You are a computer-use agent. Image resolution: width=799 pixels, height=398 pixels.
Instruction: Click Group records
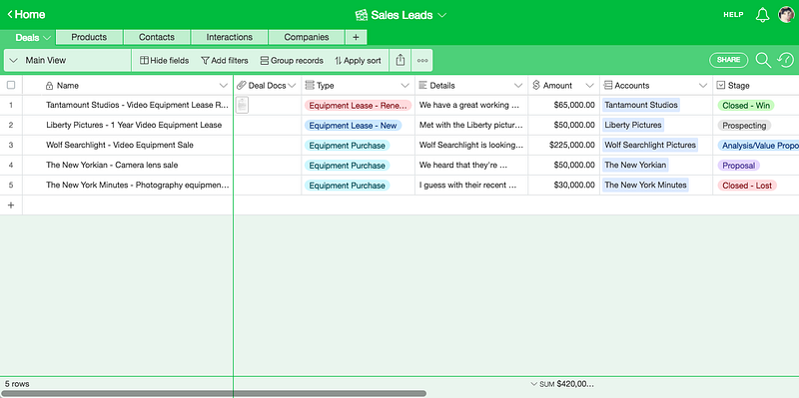pos(292,61)
